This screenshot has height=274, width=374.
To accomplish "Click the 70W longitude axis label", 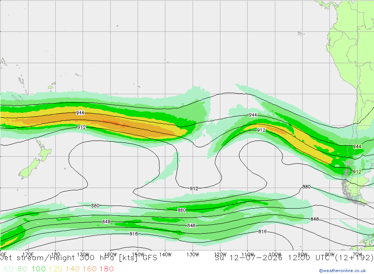I will tap(357, 255).
